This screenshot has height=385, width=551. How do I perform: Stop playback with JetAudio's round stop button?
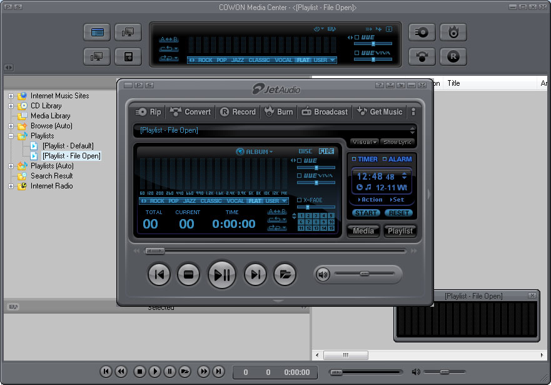click(189, 274)
